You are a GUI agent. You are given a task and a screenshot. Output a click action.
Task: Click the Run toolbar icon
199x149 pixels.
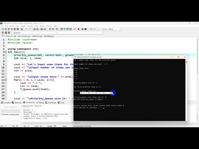pyautogui.click(x=64, y=29)
